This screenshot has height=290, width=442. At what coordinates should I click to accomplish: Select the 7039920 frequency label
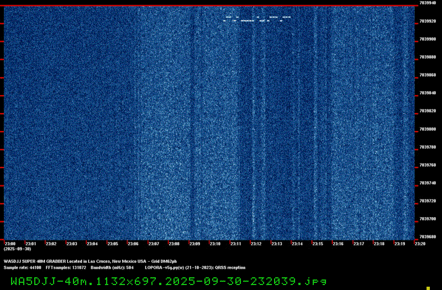tap(428, 21)
